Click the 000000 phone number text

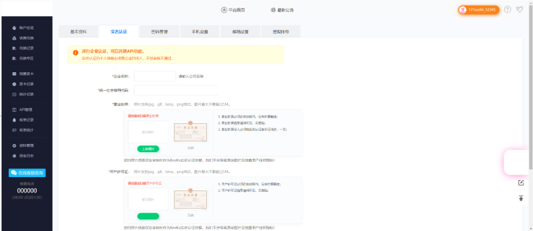(27, 191)
